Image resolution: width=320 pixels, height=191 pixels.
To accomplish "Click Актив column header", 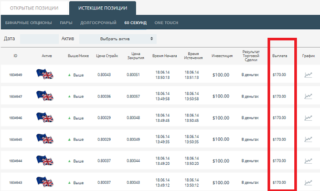I will (x=47, y=56).
